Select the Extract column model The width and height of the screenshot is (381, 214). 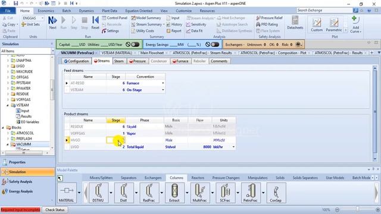pos(174,193)
